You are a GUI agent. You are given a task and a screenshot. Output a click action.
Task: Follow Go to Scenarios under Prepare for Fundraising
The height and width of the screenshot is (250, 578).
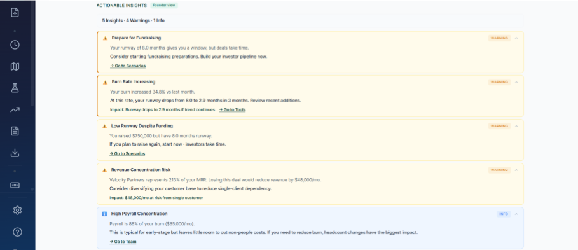128,66
